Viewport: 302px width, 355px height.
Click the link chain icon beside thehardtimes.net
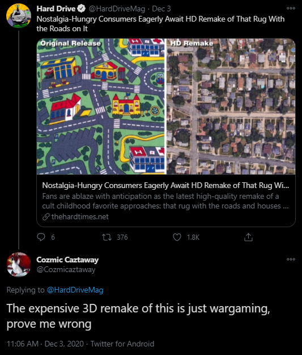point(46,216)
